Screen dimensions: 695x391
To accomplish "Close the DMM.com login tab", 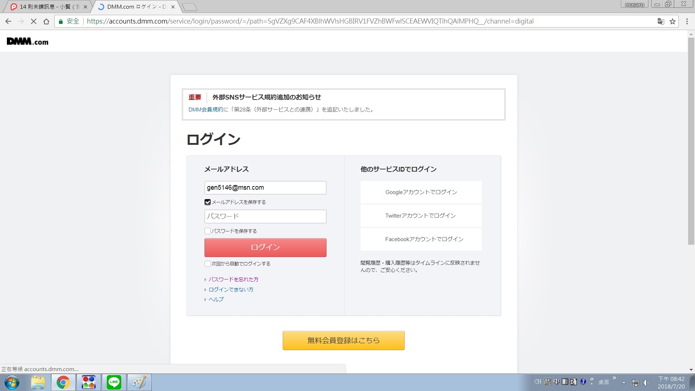I will pyautogui.click(x=173, y=7).
